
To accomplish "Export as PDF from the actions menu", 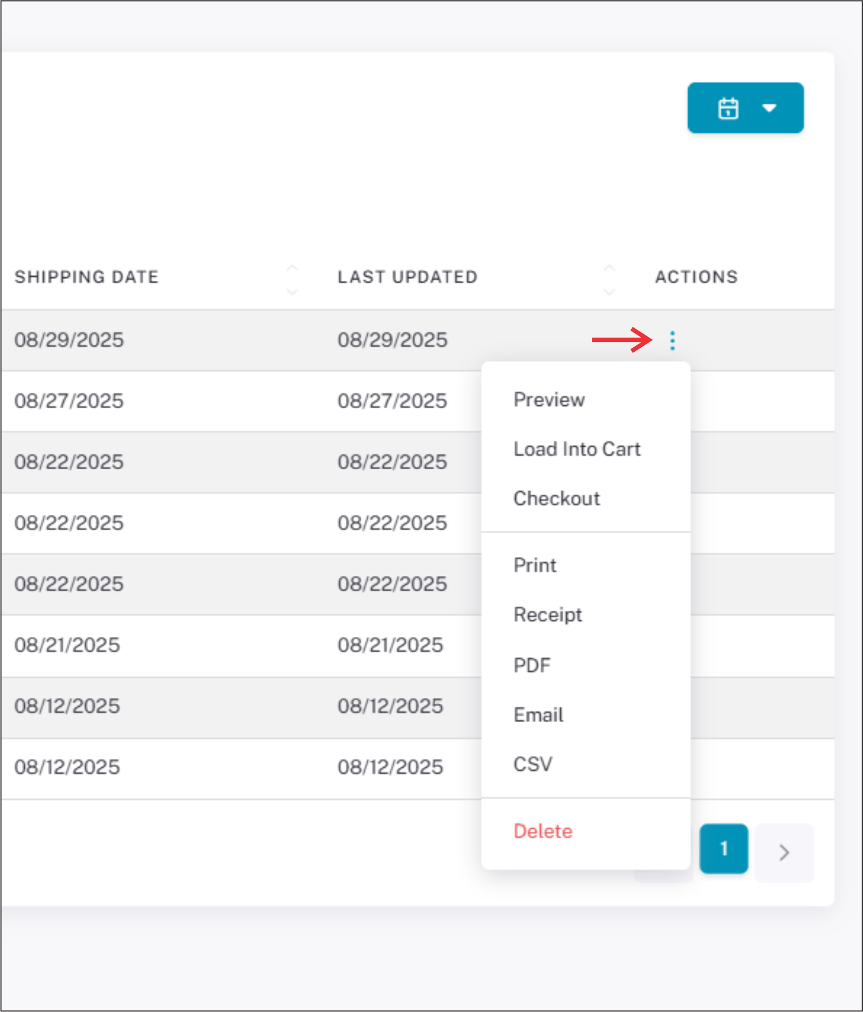I will (x=532, y=665).
